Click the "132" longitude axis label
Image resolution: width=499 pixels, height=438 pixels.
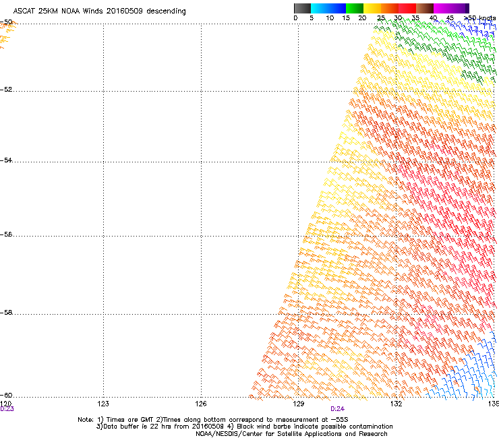click(397, 404)
